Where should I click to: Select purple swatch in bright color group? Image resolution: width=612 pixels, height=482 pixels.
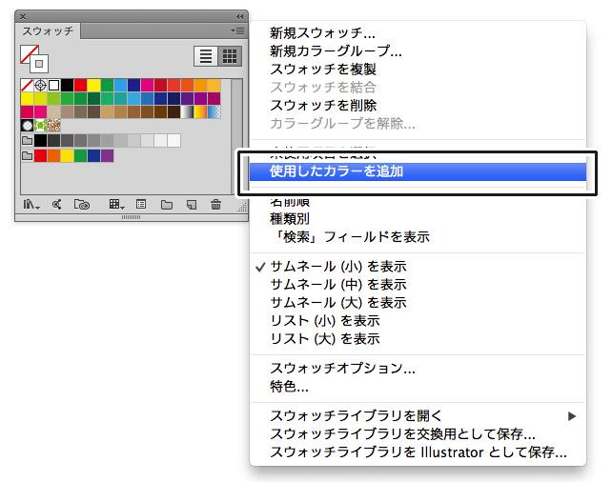(107, 156)
